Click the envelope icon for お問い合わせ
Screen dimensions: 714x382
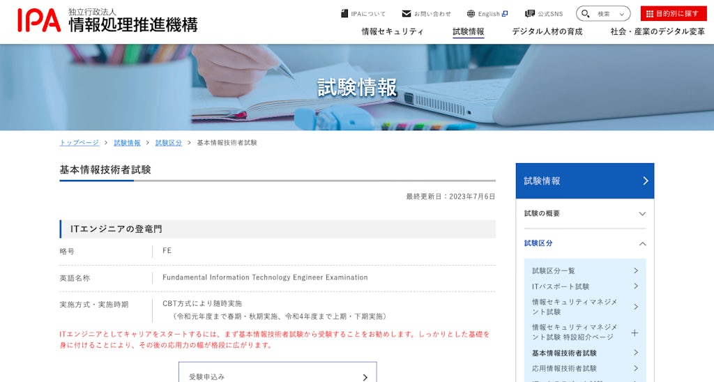(x=407, y=14)
